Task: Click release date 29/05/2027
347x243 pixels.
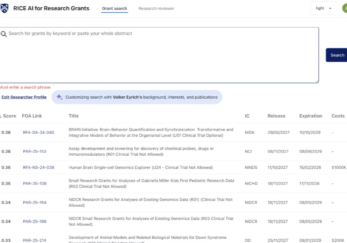Action: (x=279, y=132)
